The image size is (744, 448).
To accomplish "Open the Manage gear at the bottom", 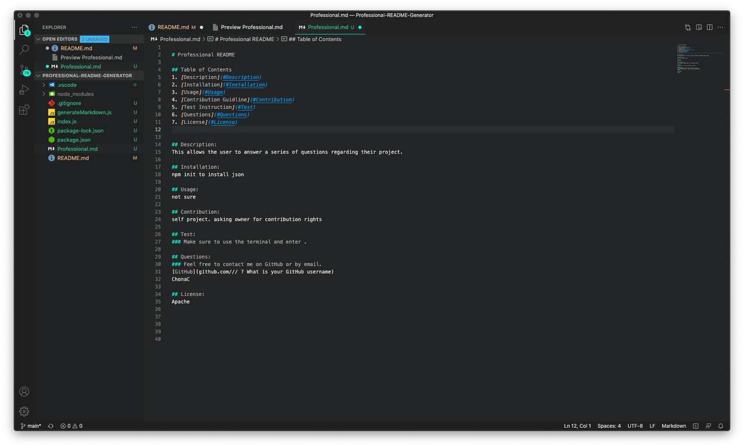I will [x=24, y=411].
